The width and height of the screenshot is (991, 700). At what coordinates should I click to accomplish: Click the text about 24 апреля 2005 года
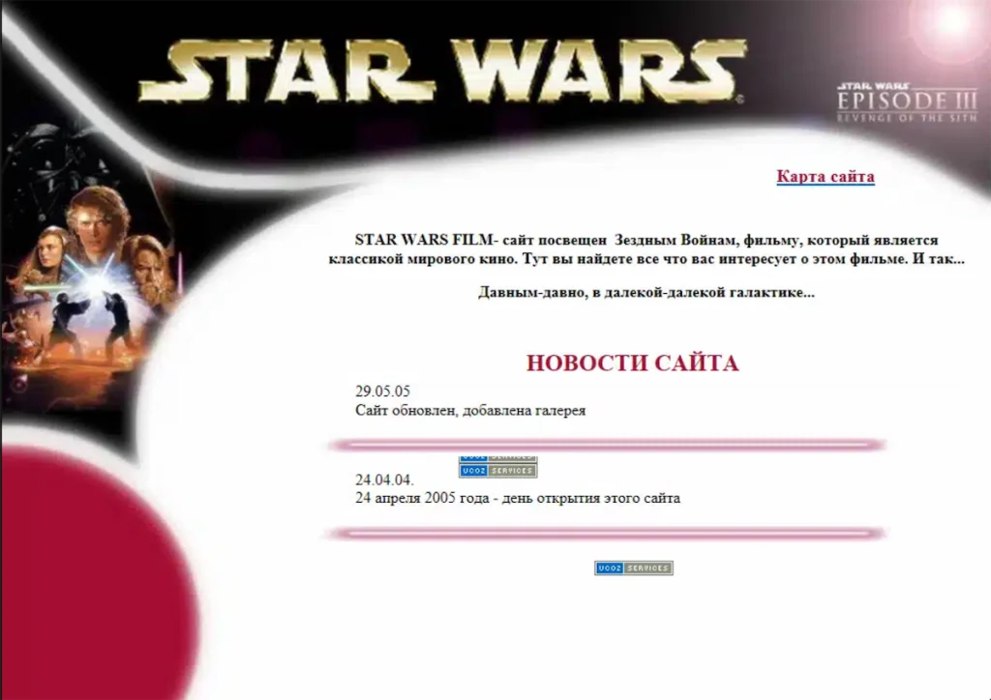[518, 498]
